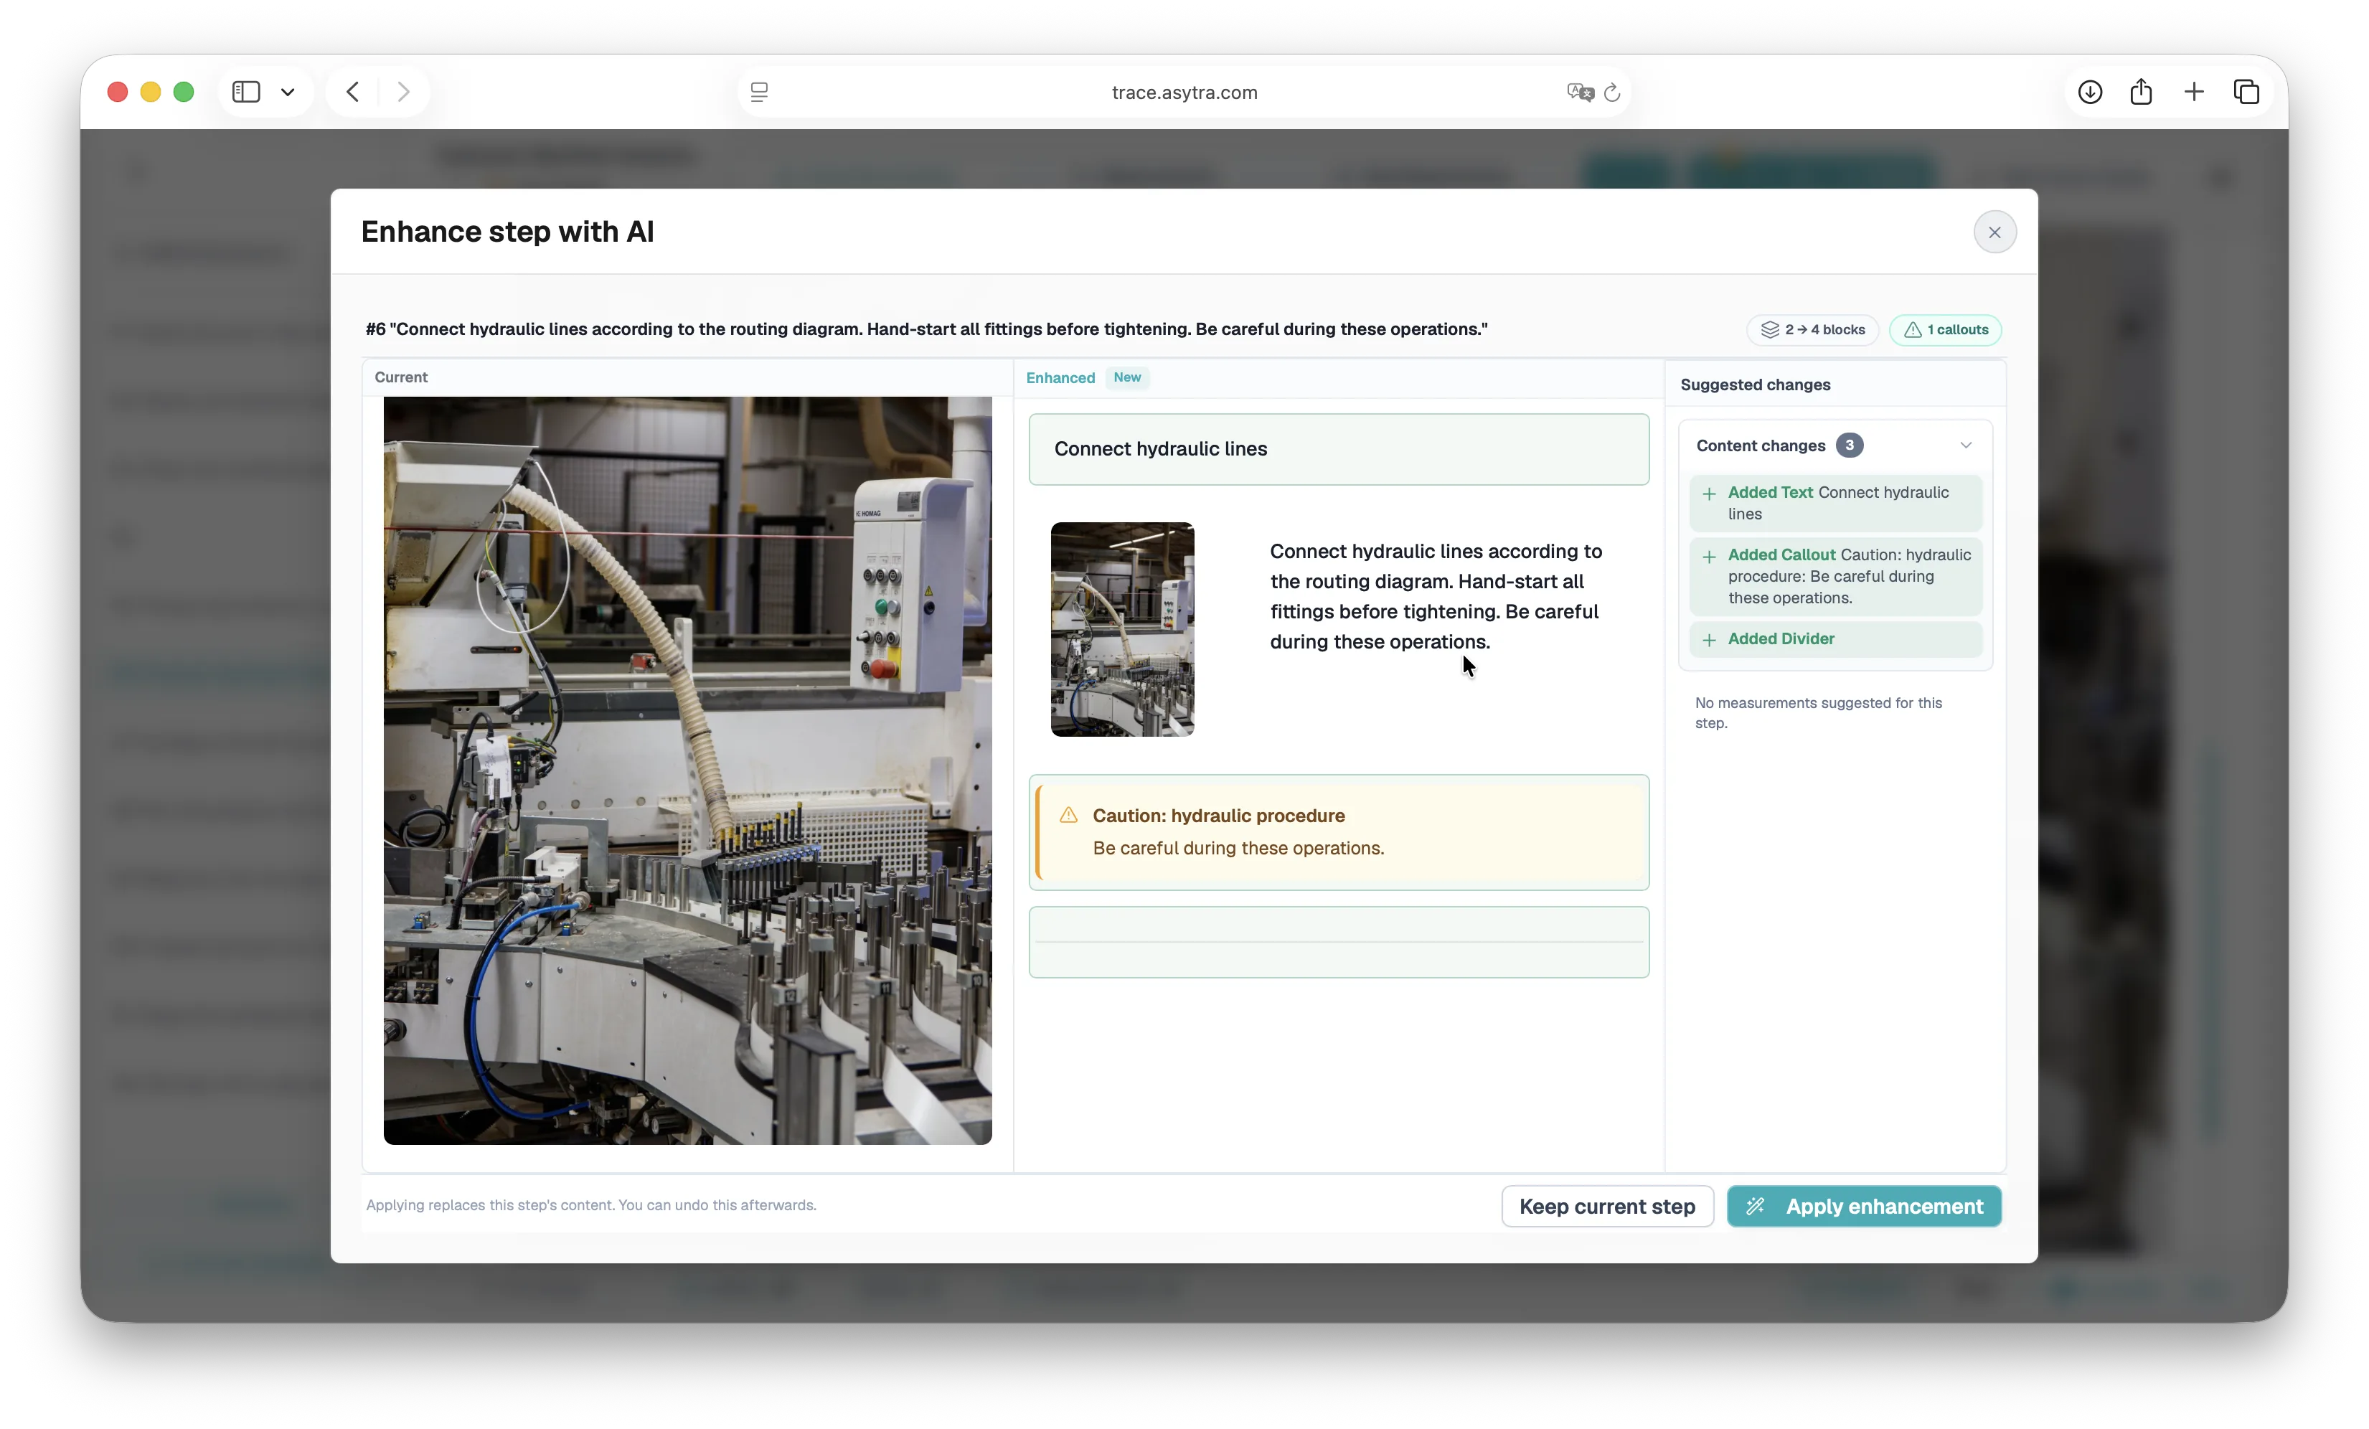Click the step #6 quoted summary text
This screenshot has width=2369, height=1429.
[x=926, y=329]
